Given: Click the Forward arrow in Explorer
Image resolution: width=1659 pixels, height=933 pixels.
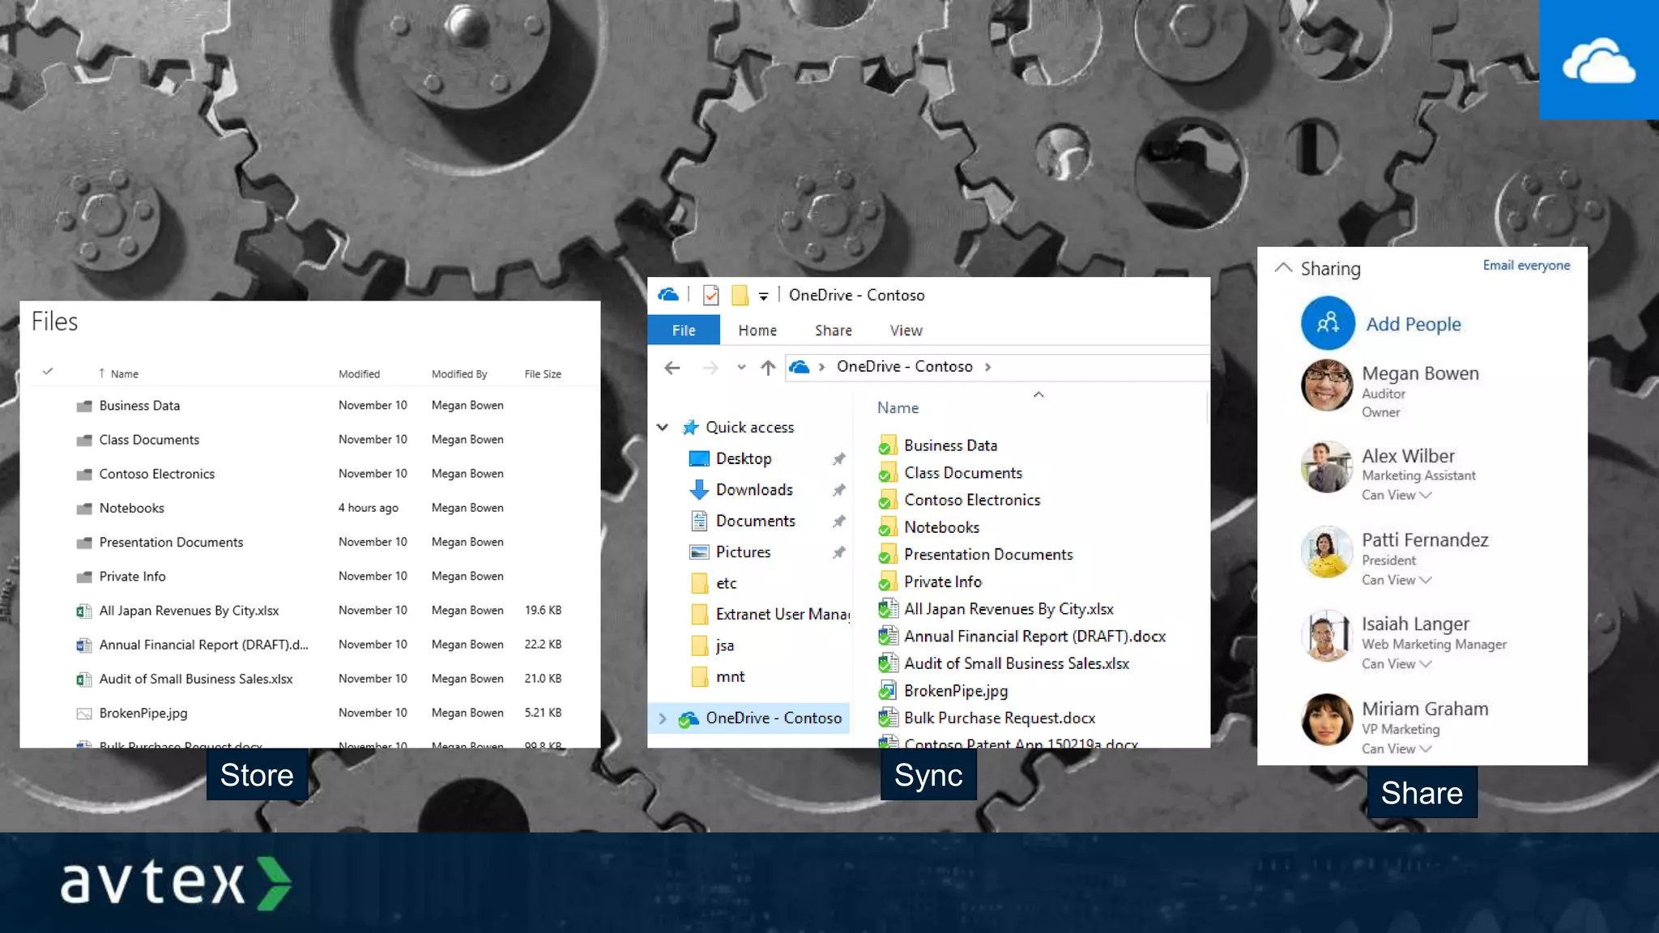Looking at the screenshot, I should [710, 368].
